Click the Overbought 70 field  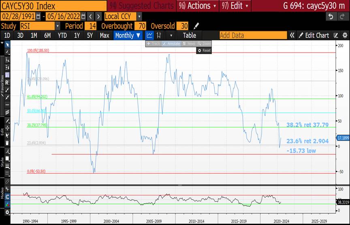[x=140, y=26]
